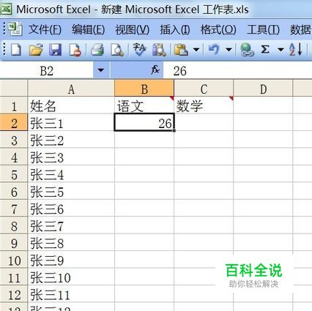Click cell containing 数学
Image resolution: width=312 pixels, height=311 pixels.
coord(204,105)
